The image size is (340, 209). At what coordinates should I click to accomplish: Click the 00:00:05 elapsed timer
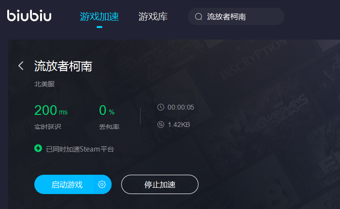click(181, 107)
